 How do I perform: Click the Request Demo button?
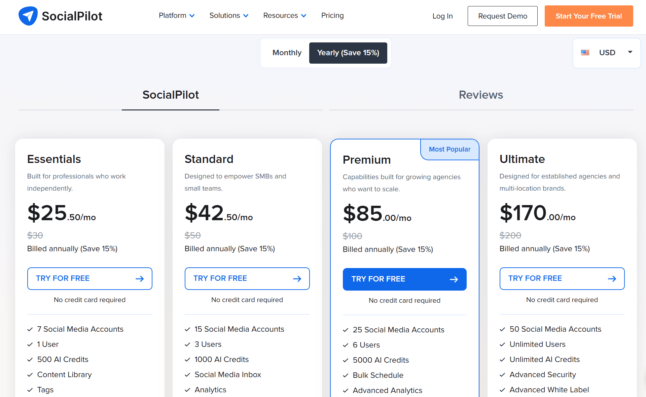[502, 16]
